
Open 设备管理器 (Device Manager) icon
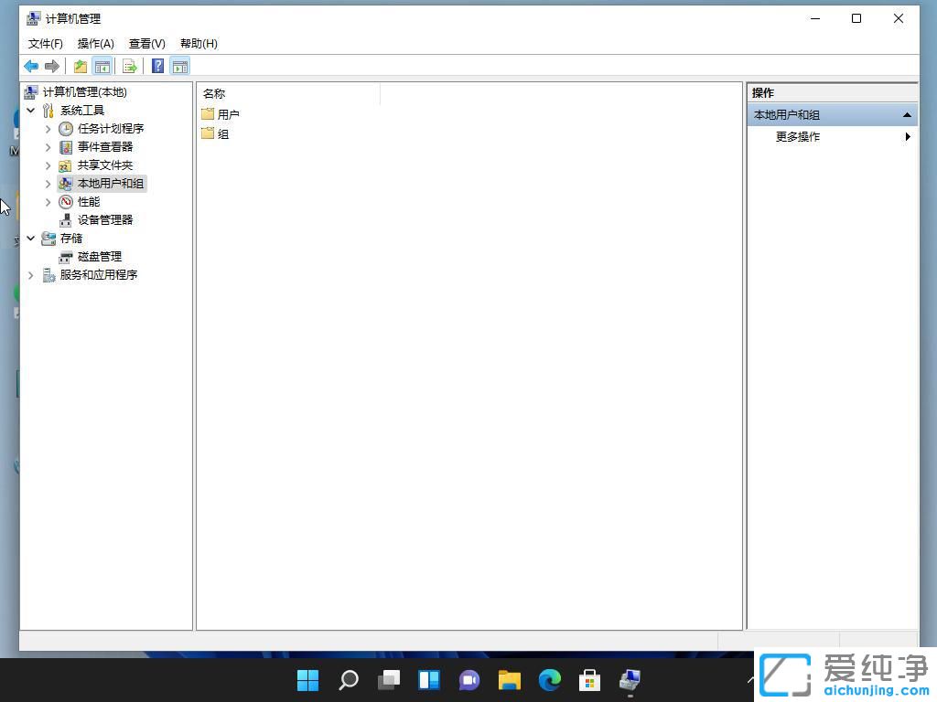tap(65, 219)
